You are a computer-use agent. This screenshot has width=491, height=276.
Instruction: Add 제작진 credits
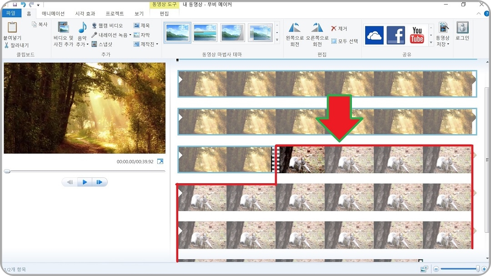pyautogui.click(x=144, y=44)
